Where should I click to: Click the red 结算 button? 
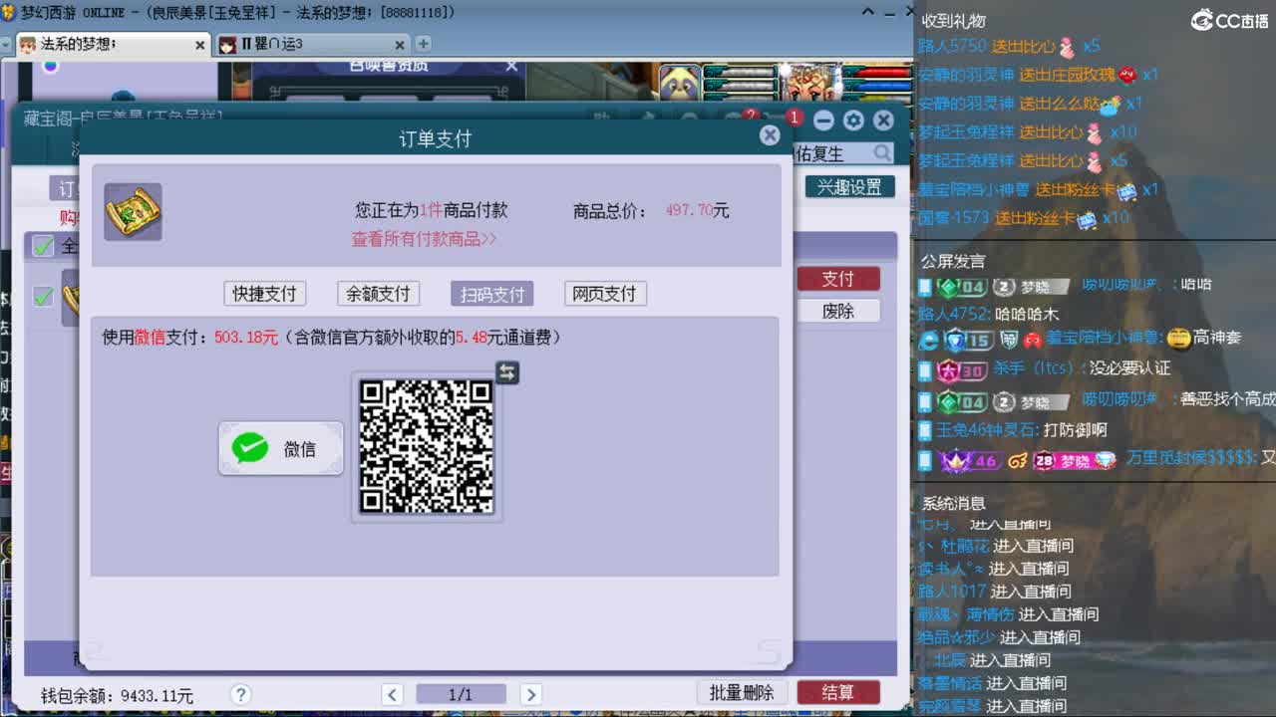pos(838,692)
